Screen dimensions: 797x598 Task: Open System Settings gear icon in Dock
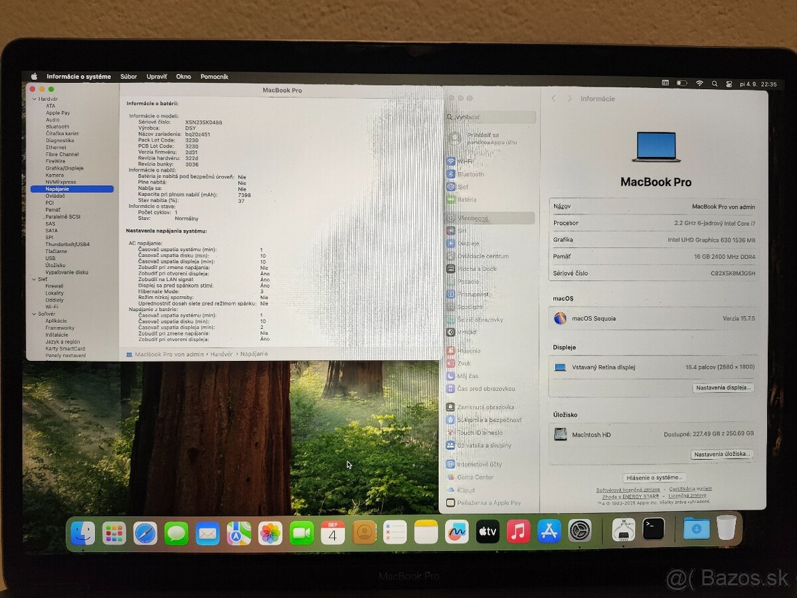(x=580, y=531)
